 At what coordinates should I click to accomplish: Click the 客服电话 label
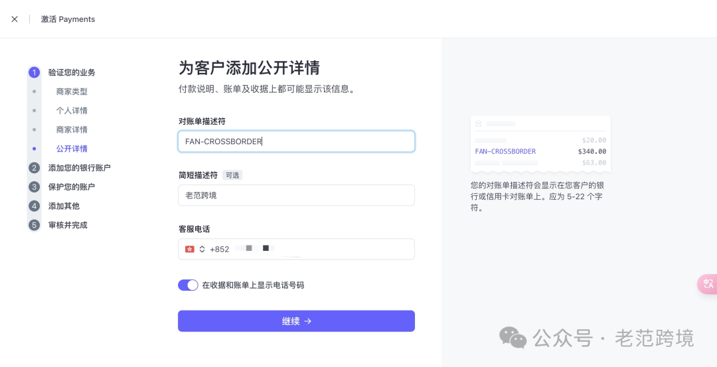tap(194, 229)
